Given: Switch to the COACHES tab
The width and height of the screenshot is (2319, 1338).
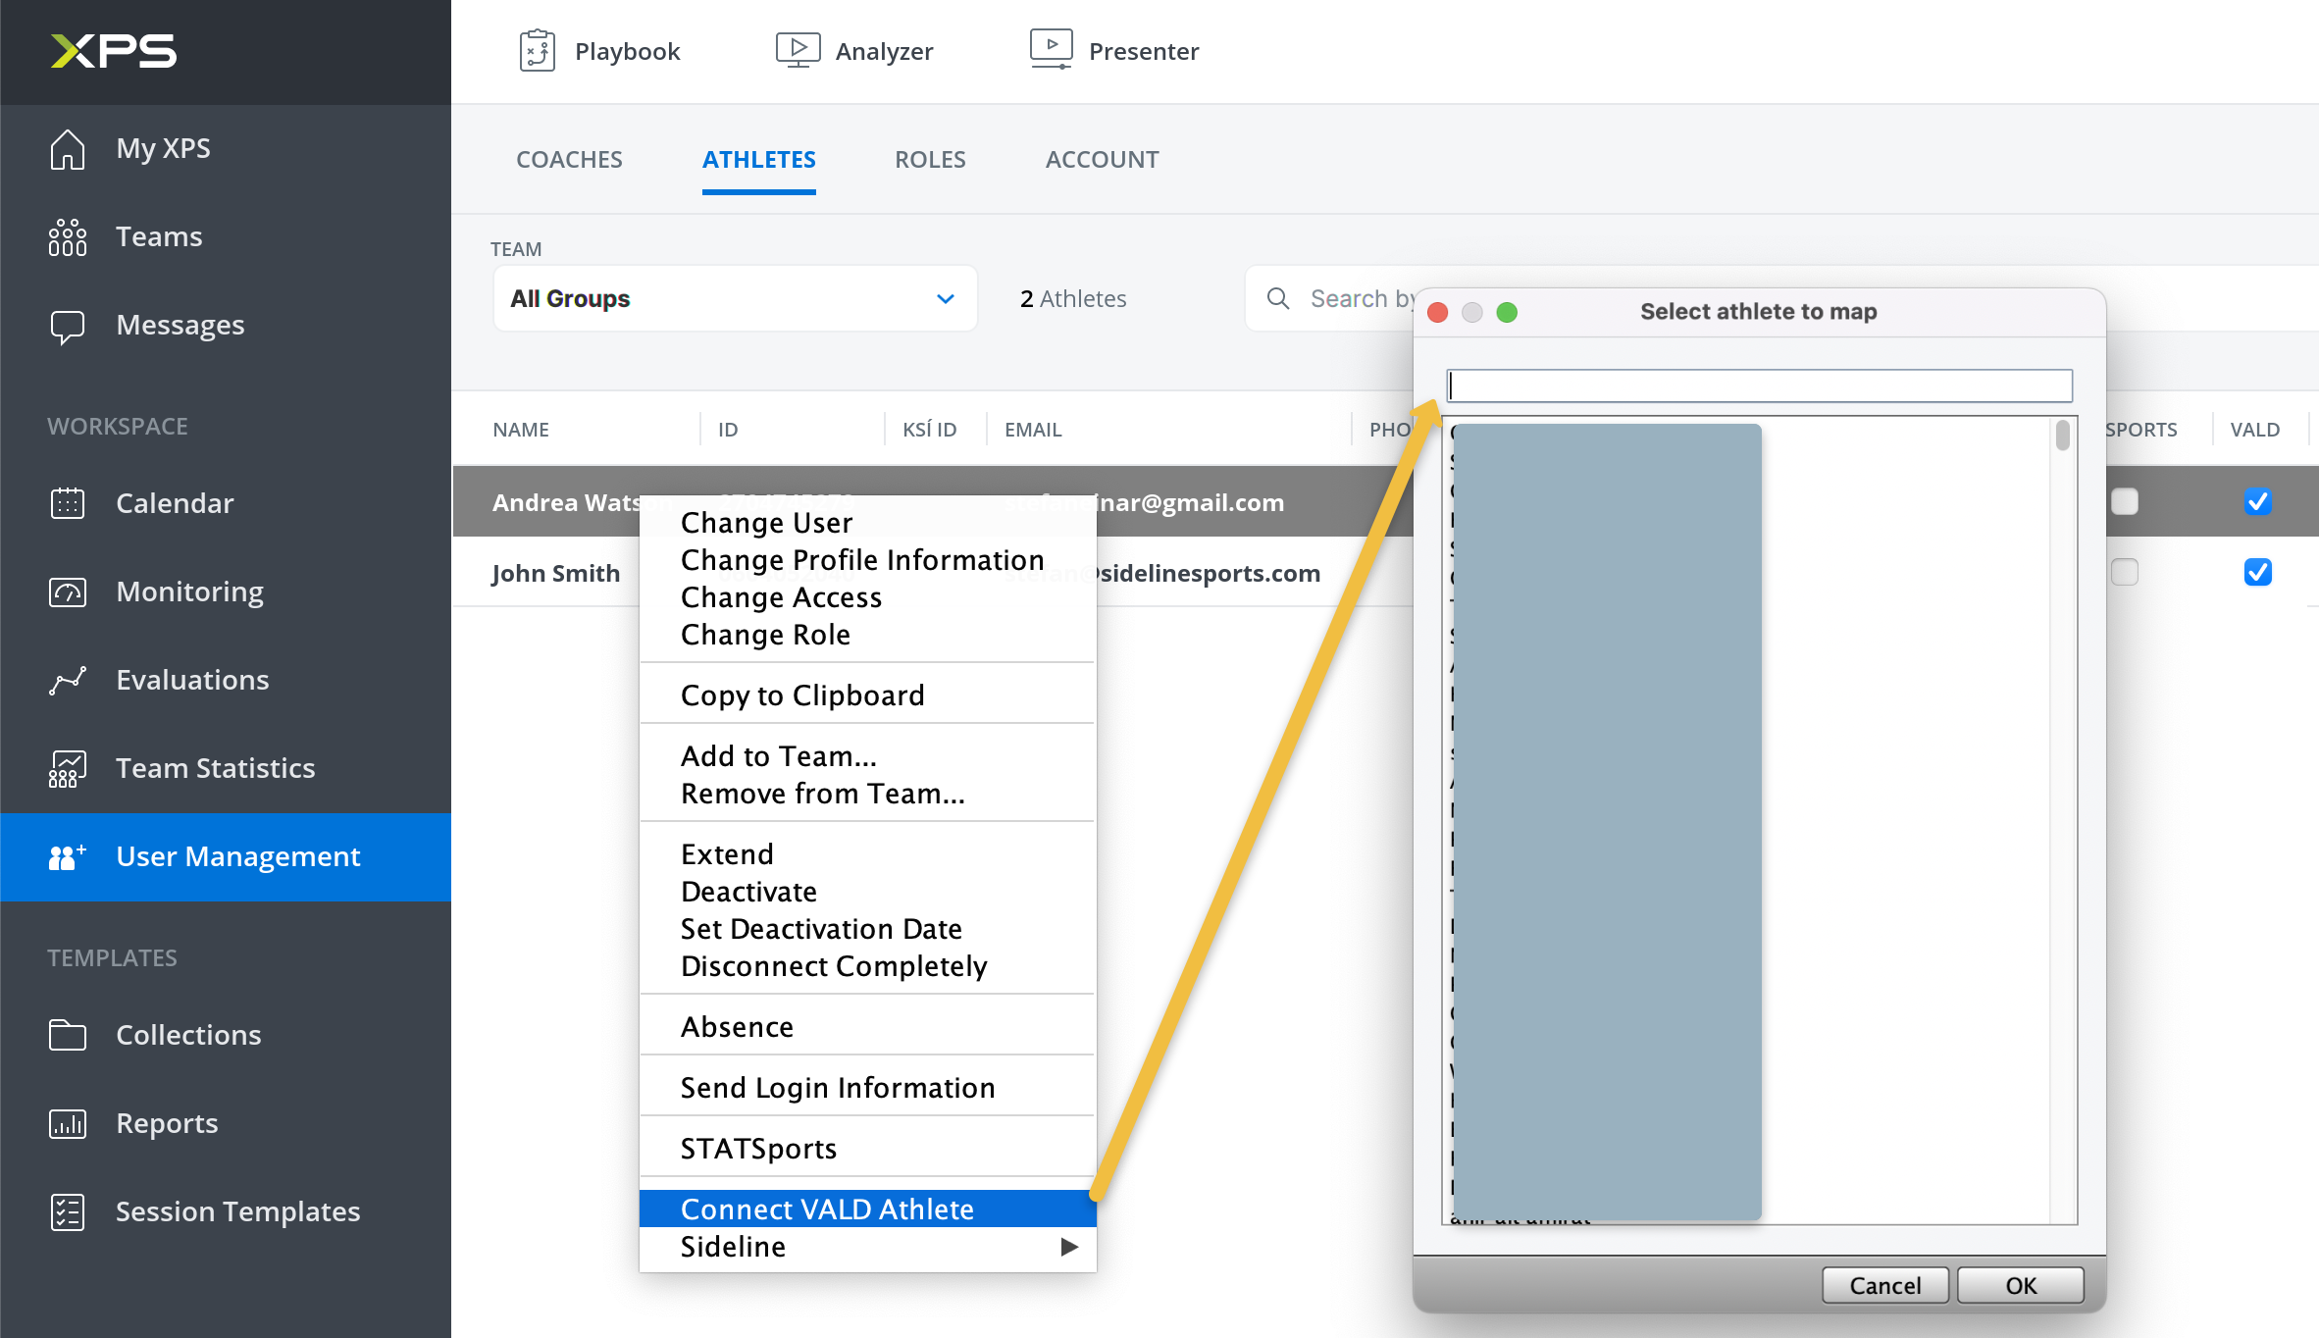Looking at the screenshot, I should coord(569,159).
